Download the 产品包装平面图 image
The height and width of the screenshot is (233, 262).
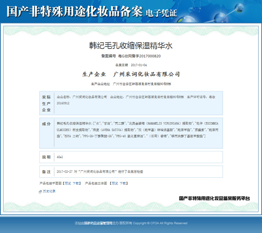(76, 183)
